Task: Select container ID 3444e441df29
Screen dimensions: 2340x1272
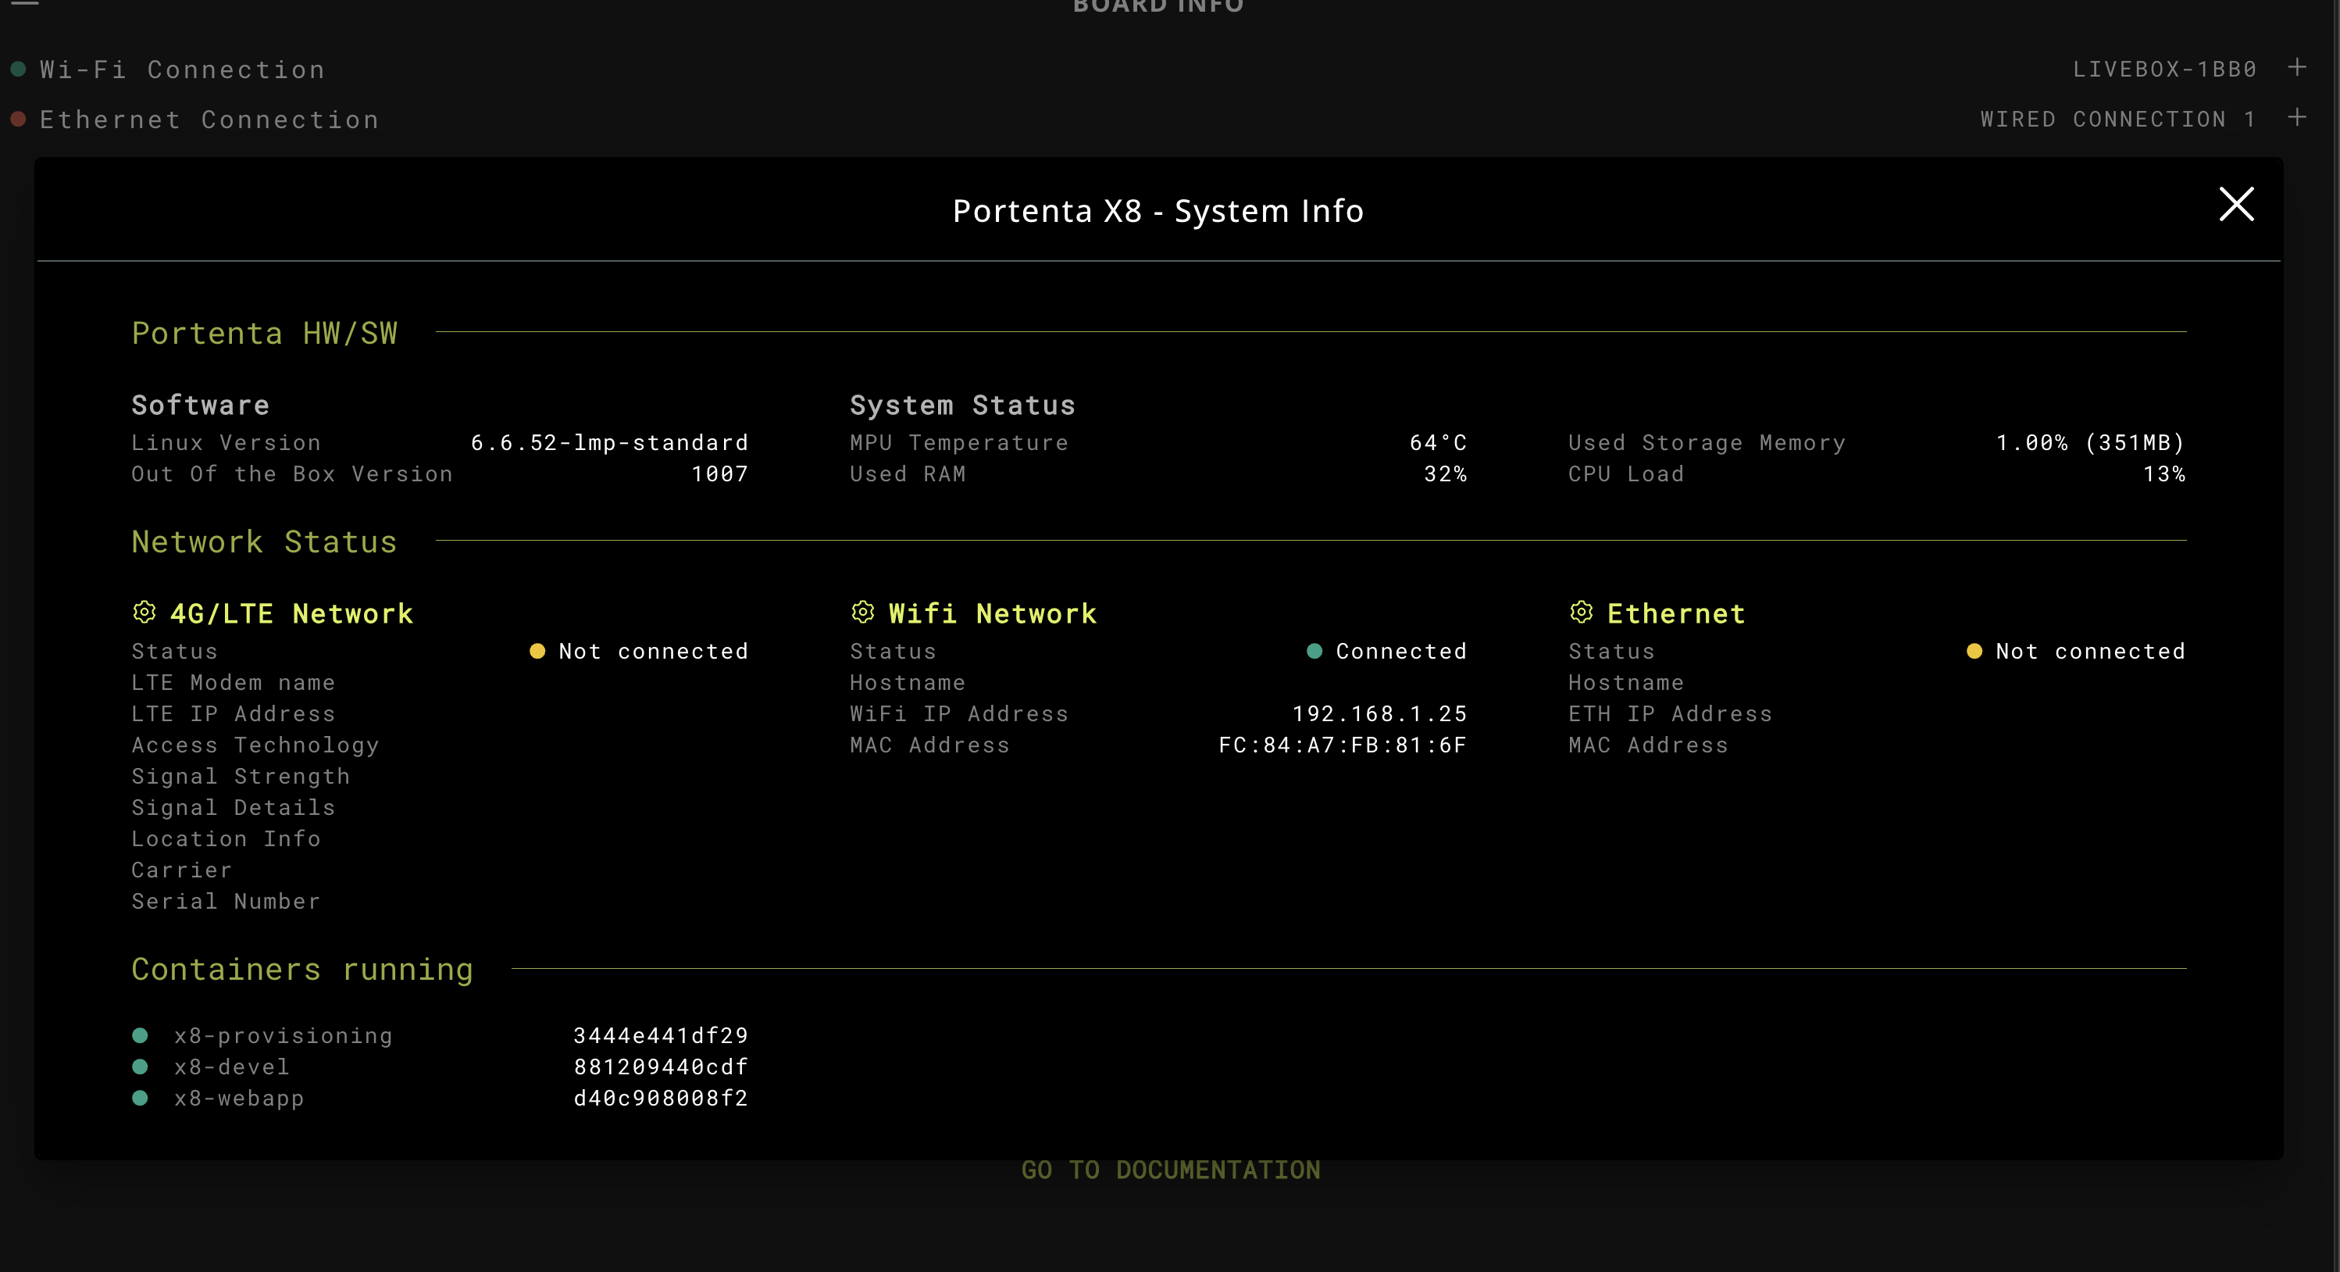Action: pyautogui.click(x=661, y=1036)
